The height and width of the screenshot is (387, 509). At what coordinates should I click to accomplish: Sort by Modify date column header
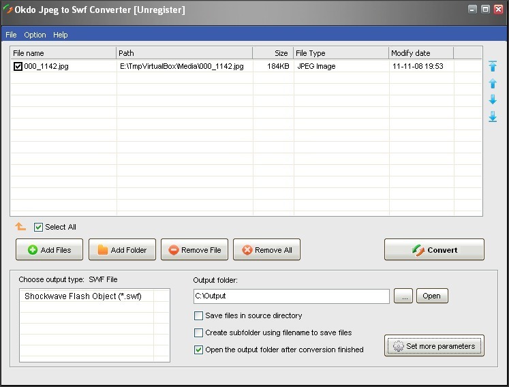421,53
